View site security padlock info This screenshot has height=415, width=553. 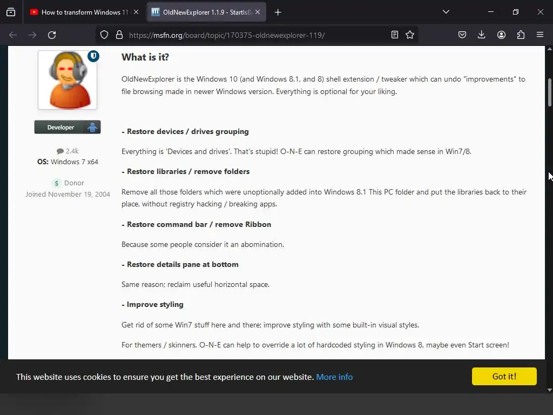pos(119,35)
